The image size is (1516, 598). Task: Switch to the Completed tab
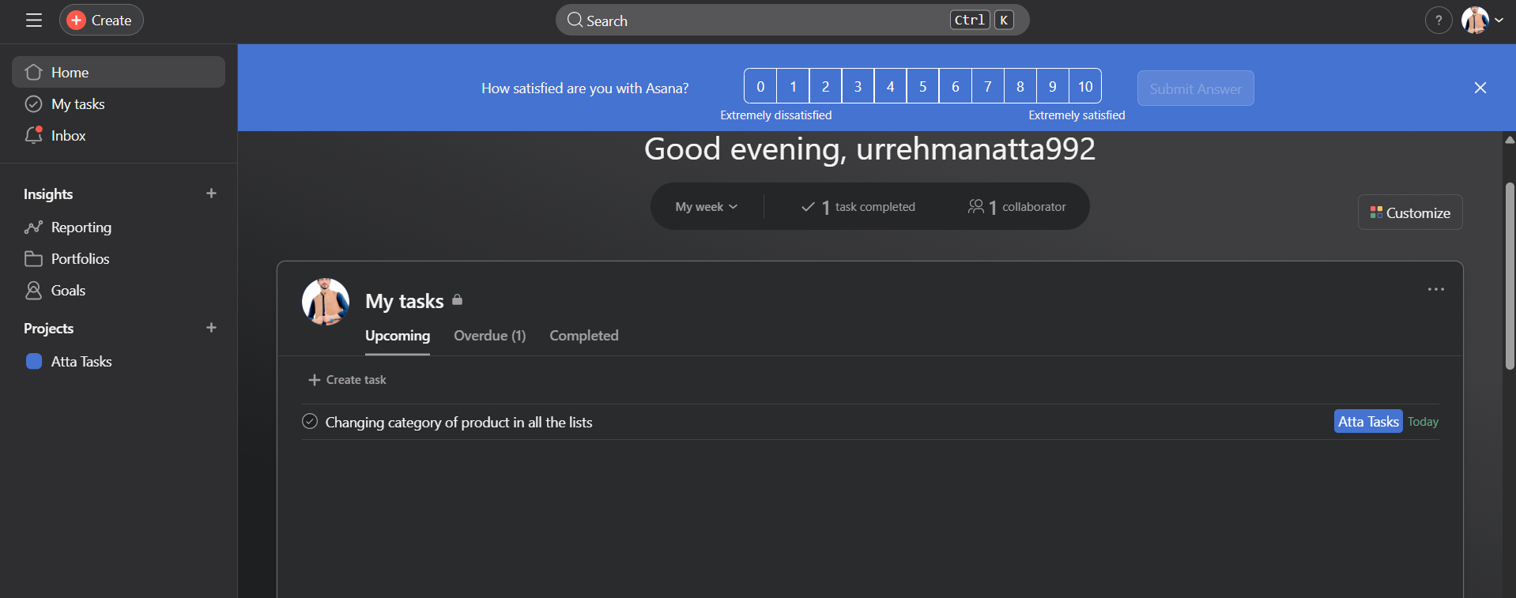click(584, 336)
